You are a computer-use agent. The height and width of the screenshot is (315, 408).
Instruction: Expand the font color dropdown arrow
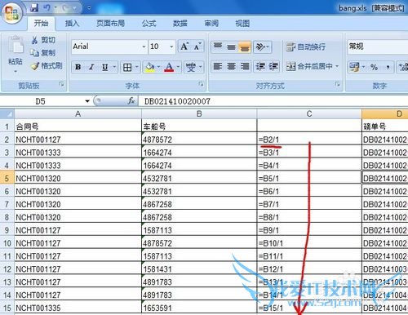point(178,67)
